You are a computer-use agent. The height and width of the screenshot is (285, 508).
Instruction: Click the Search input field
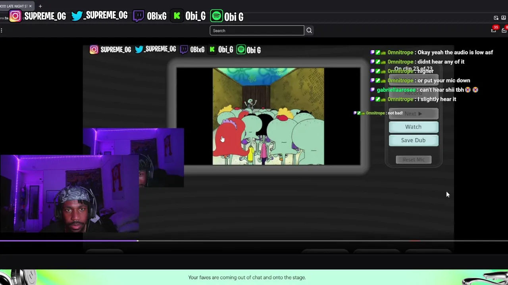(x=257, y=30)
